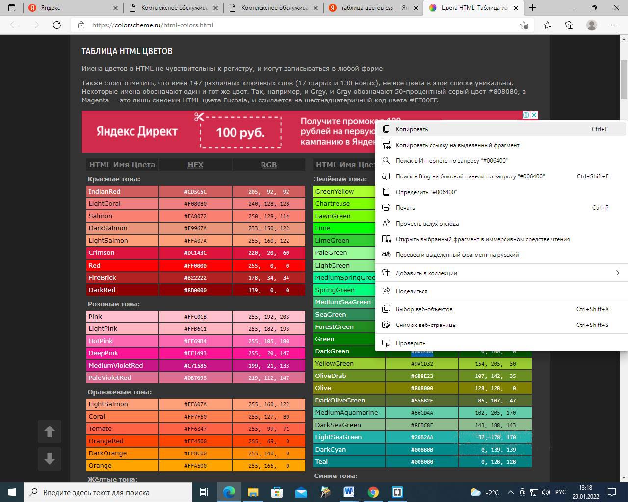Click the browser refresh button

pyautogui.click(x=57, y=25)
